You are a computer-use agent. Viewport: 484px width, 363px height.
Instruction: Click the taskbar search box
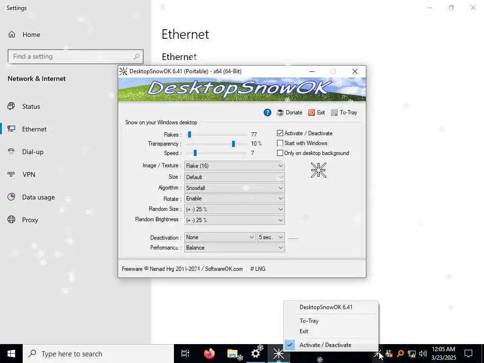98,354
